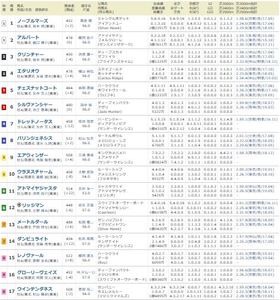This screenshot has width=280, height=300.
Task: Open パリンジェネシス horse page
Action: click(35, 138)
